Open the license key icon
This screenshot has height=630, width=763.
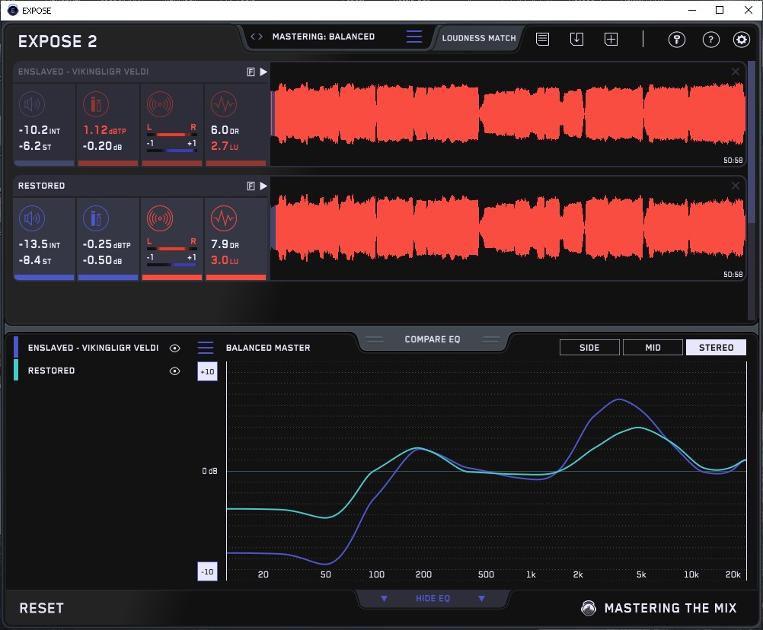point(677,40)
